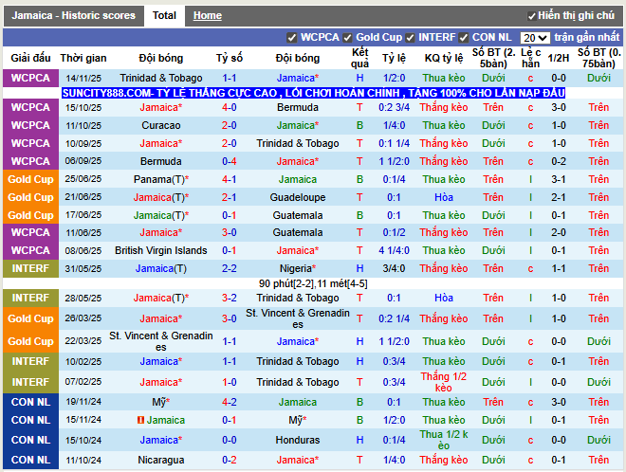Open the 4-0 score against Bermuda
Viewport: 626px width, 472px height.
[x=230, y=107]
